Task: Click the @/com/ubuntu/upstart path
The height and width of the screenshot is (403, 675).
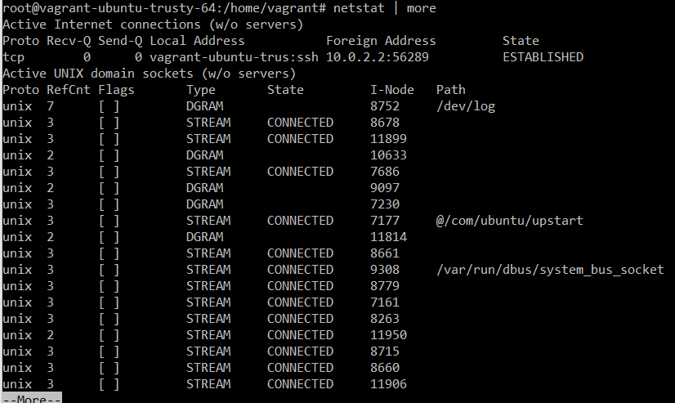Action: click(x=510, y=221)
